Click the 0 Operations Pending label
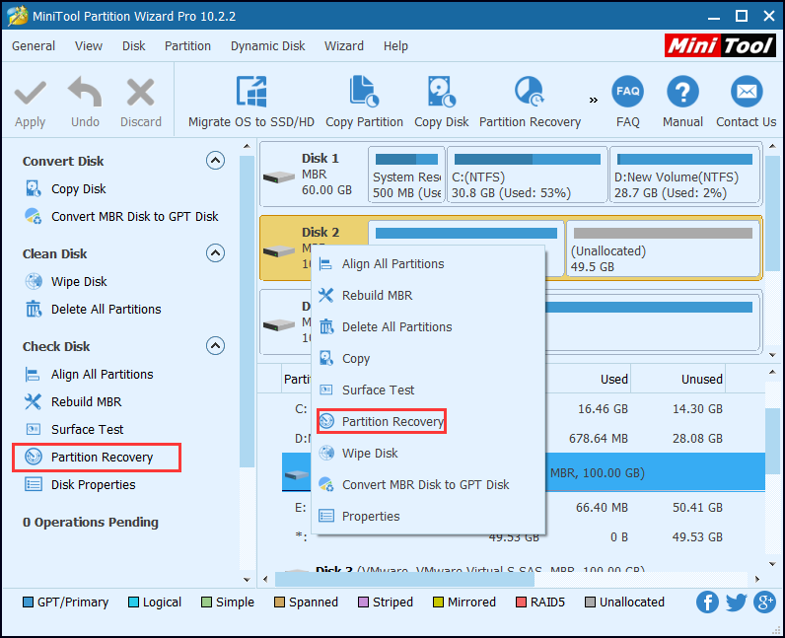The image size is (785, 638). coord(90,523)
